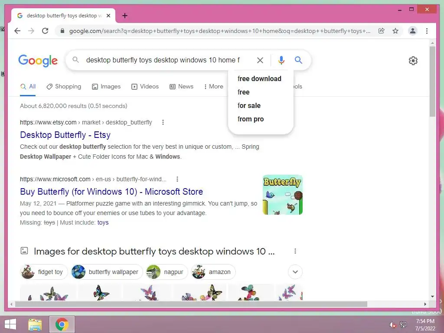Bookmark this page with the star
This screenshot has height=333, width=444.
[395, 31]
